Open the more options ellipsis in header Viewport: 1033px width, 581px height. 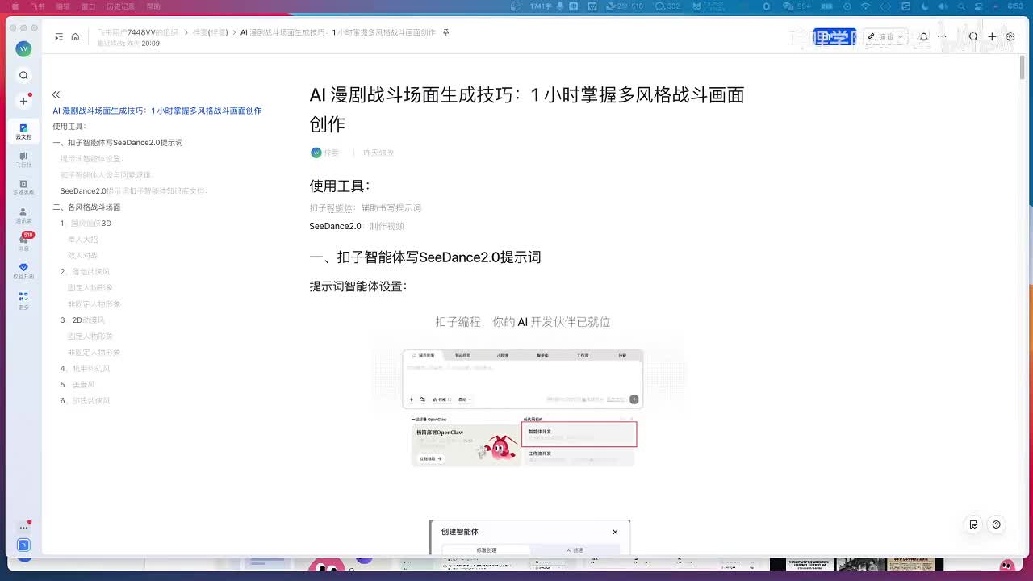coord(942,36)
